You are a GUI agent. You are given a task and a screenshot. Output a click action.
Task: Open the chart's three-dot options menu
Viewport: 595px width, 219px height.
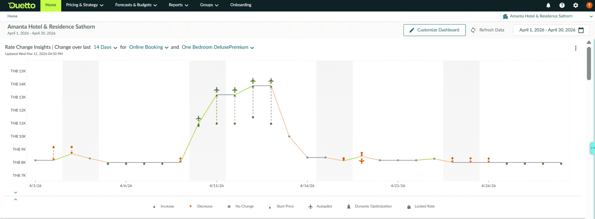click(576, 48)
